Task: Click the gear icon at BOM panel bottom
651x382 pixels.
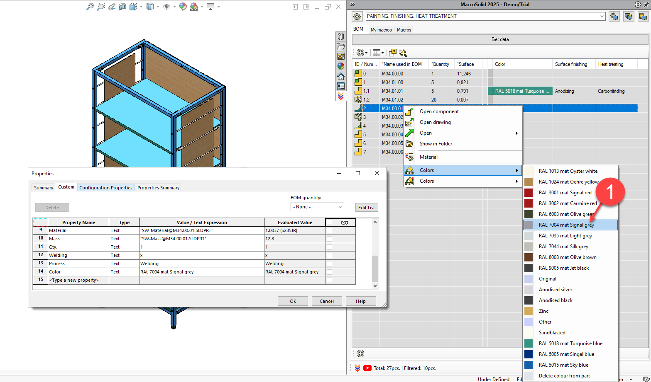Action: click(360, 353)
